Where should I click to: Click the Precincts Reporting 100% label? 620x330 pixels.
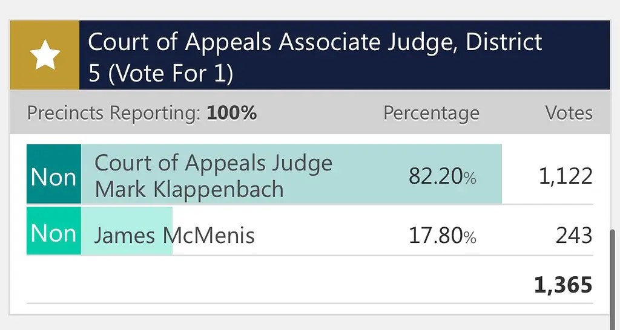142,113
